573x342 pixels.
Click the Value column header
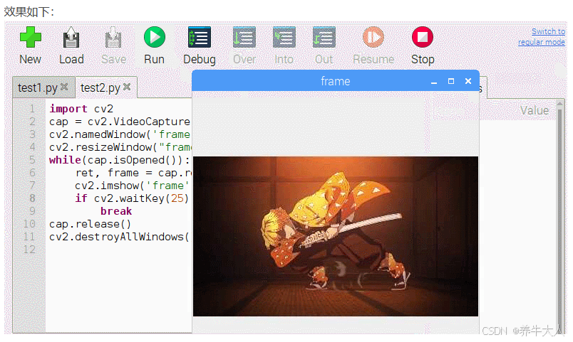point(535,110)
